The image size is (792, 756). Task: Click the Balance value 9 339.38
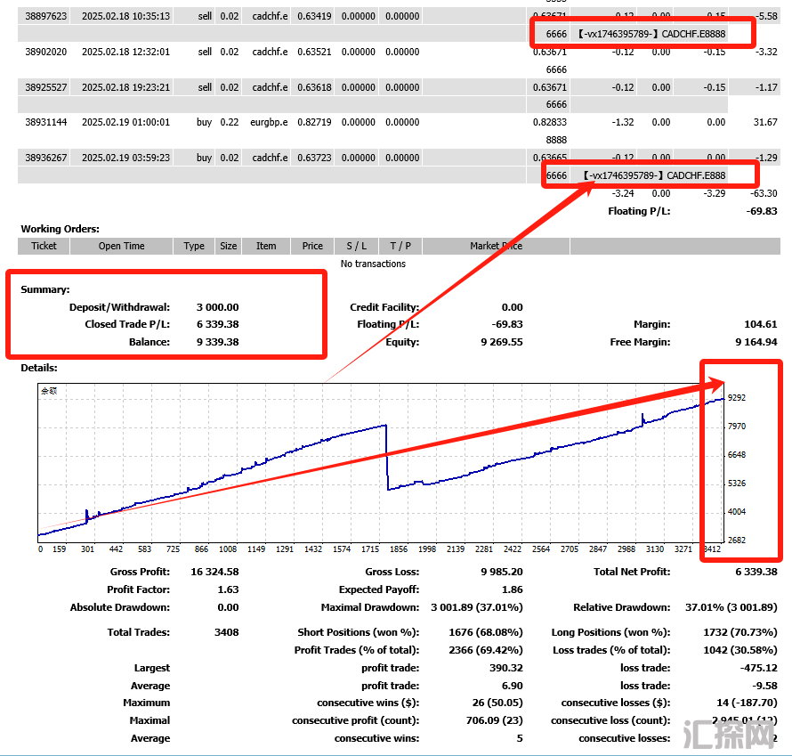click(217, 342)
